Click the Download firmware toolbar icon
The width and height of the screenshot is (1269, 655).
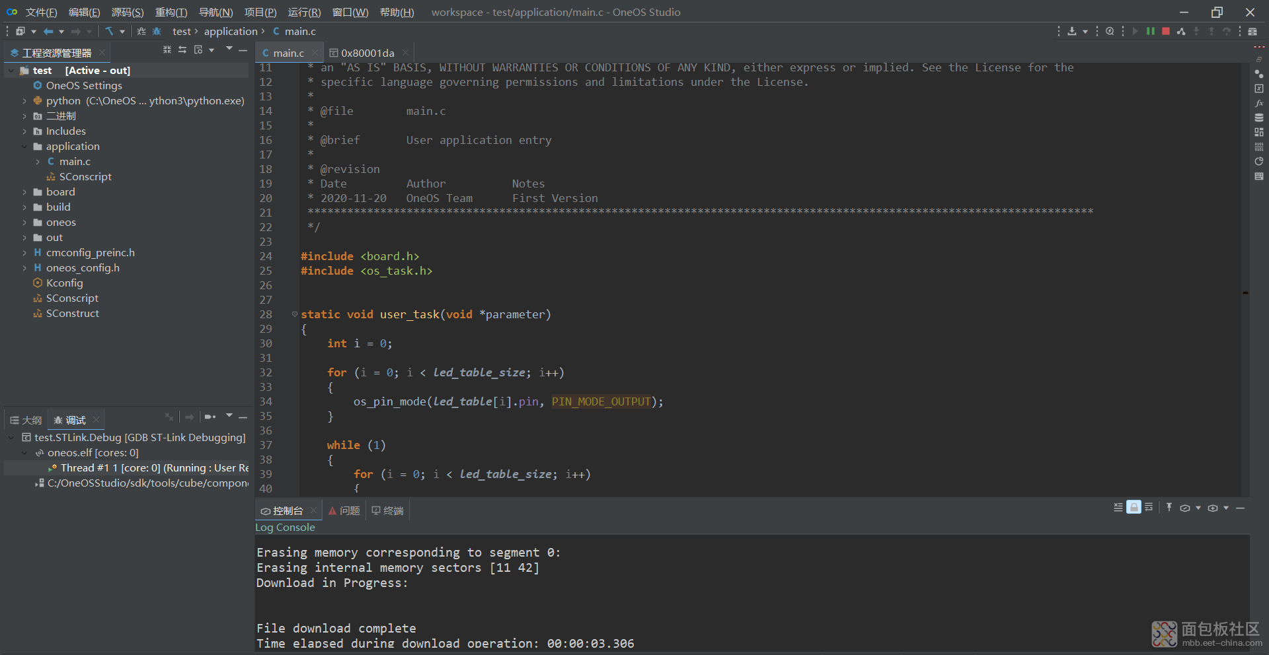point(1072,31)
